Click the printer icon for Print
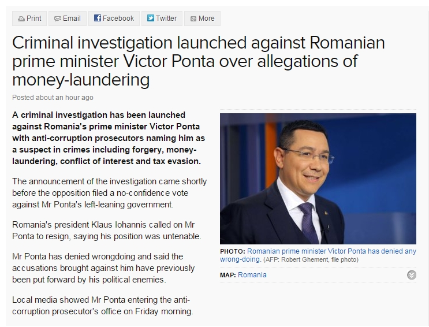This screenshot has width=429, height=327. click(21, 18)
